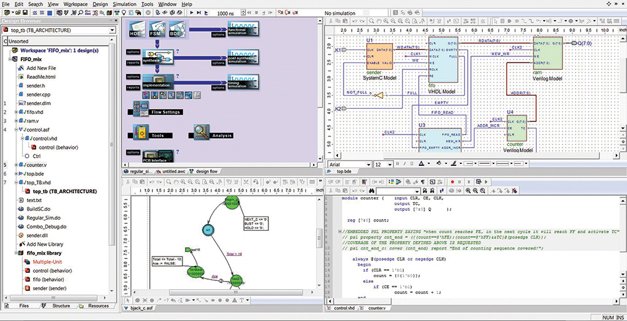Expand the fifo.vhd tree node
Screen dimensions: 627x321
[x=16, y=112]
